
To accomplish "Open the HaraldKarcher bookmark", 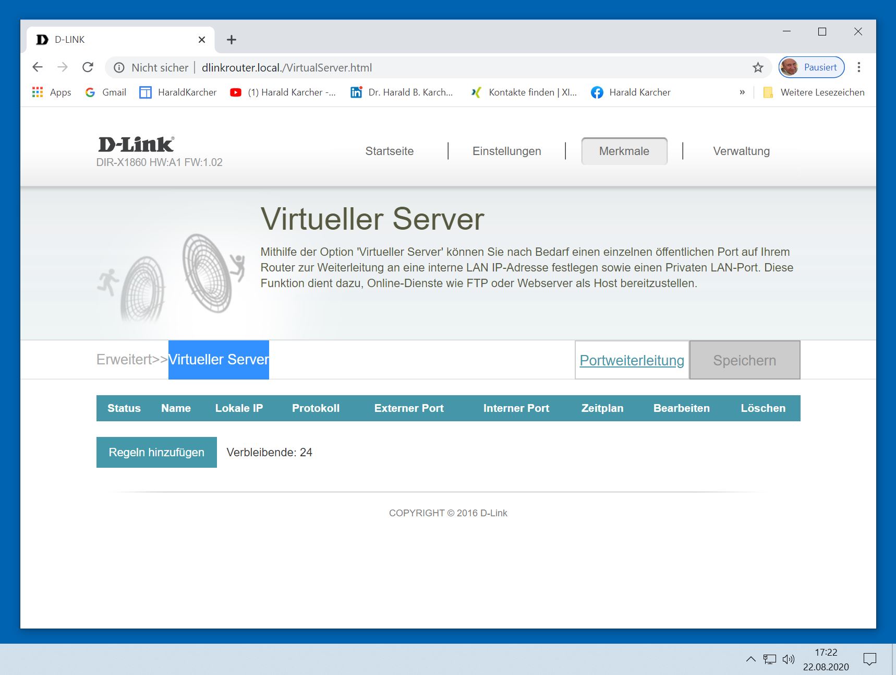I will [x=178, y=92].
